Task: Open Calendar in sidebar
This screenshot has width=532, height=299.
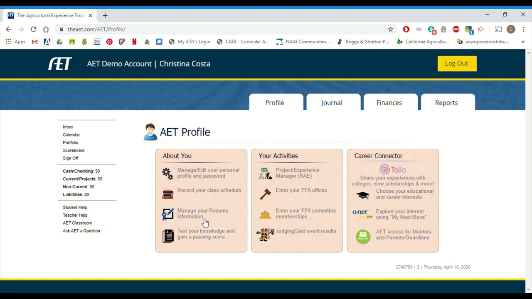Action: point(71,135)
